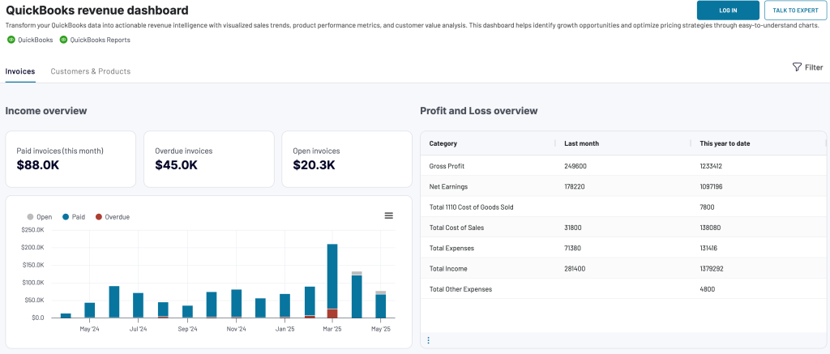Click the value 1097196
Viewport: 830px width, 354px height.
coord(712,187)
